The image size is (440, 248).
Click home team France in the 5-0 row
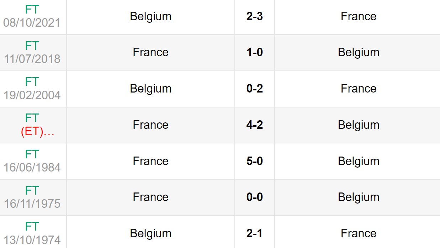click(150, 161)
